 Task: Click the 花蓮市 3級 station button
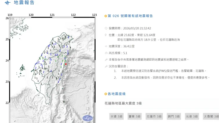(154, 117)
